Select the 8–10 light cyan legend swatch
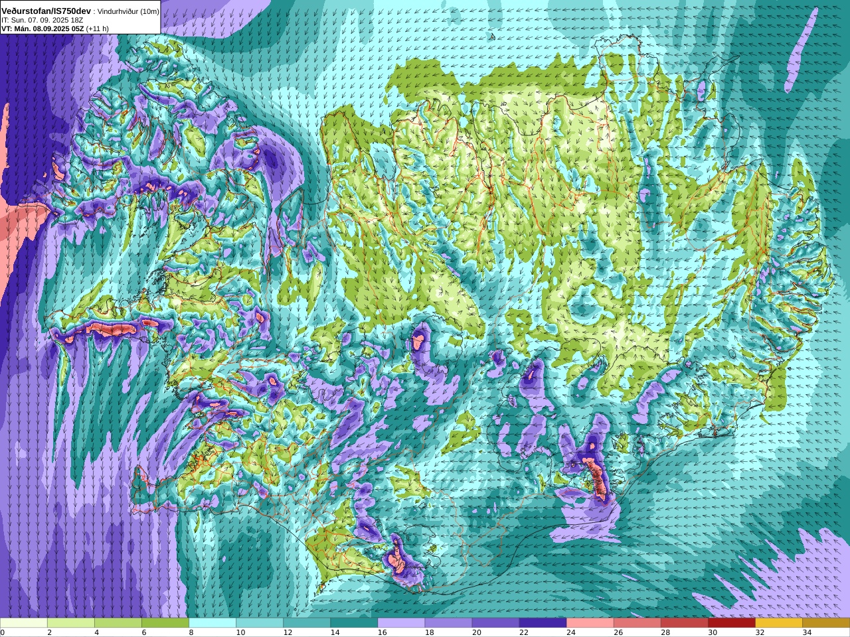This screenshot has width=850, height=637. coord(212,623)
